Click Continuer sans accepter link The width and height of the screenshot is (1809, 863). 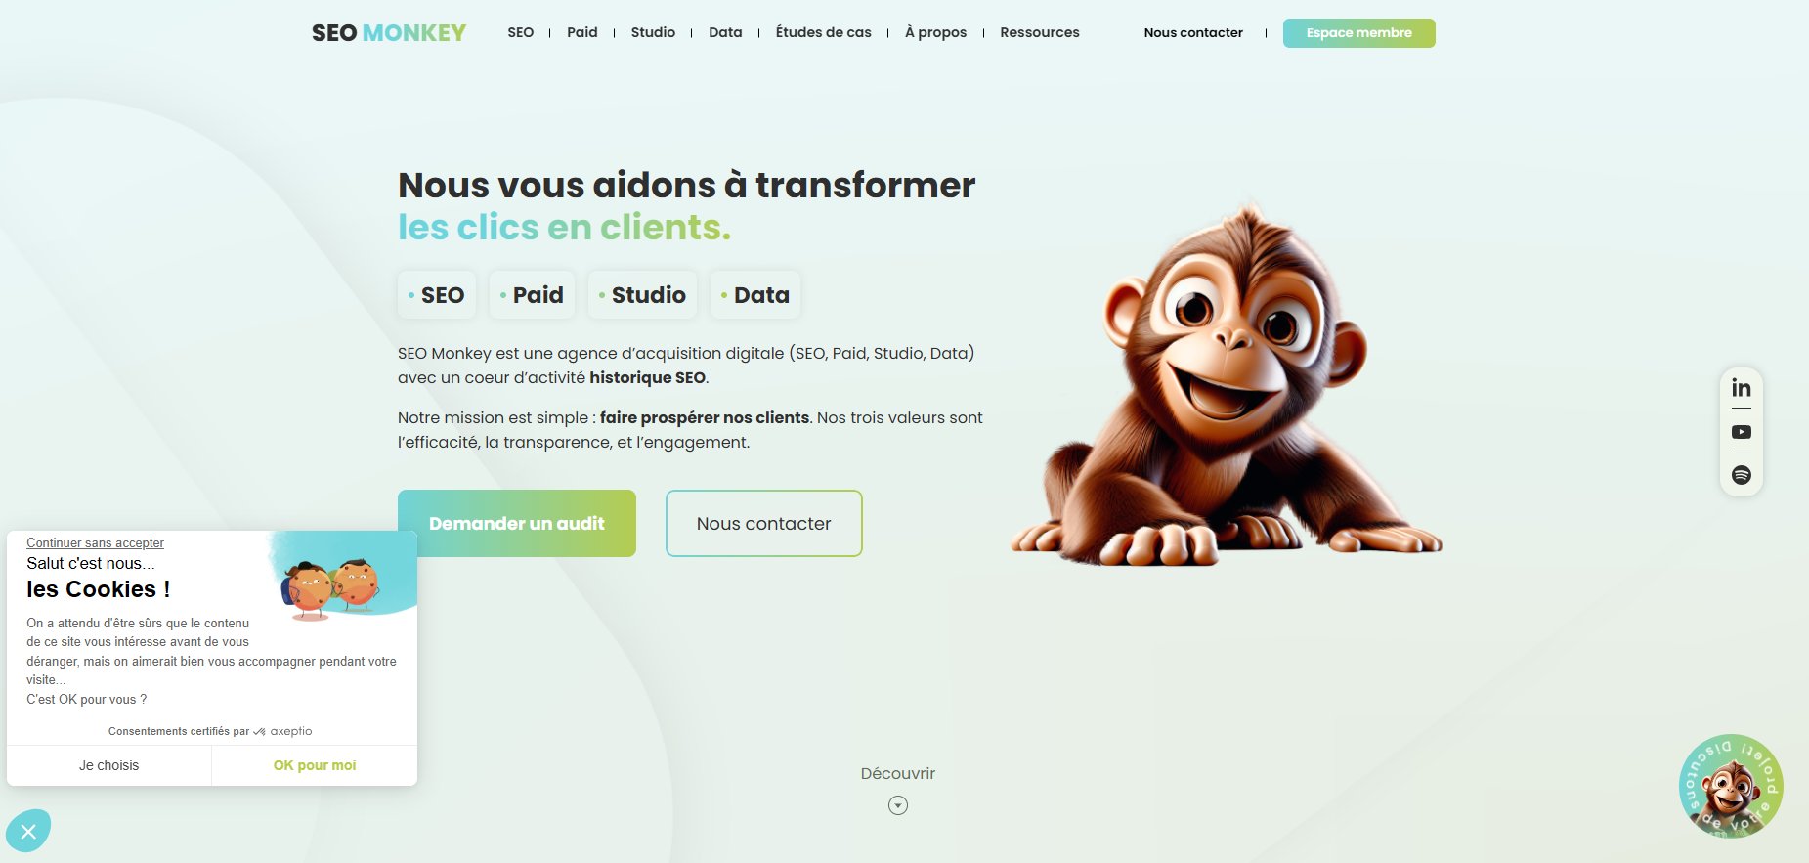[95, 542]
